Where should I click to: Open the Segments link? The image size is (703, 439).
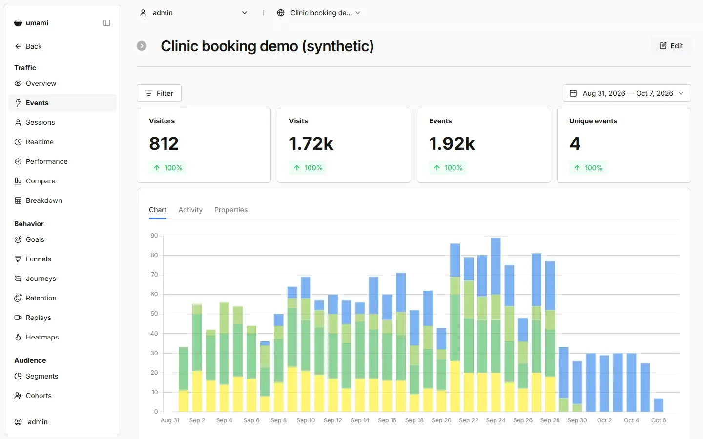pos(62,376)
